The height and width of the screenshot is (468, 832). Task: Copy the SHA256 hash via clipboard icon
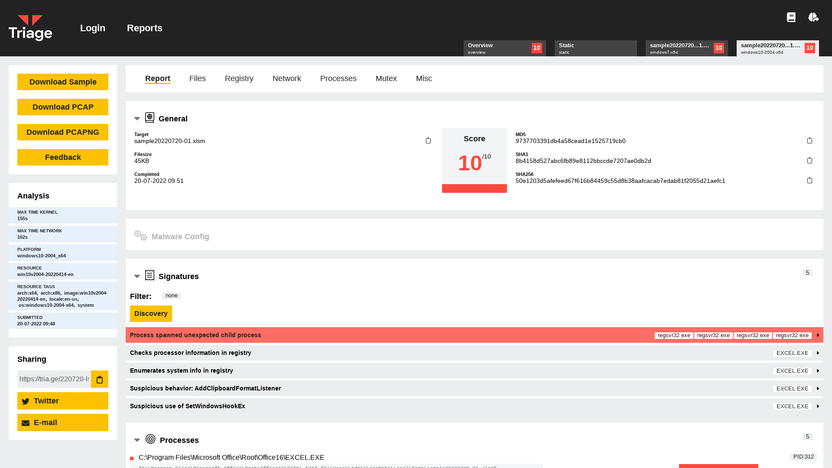pyautogui.click(x=810, y=180)
